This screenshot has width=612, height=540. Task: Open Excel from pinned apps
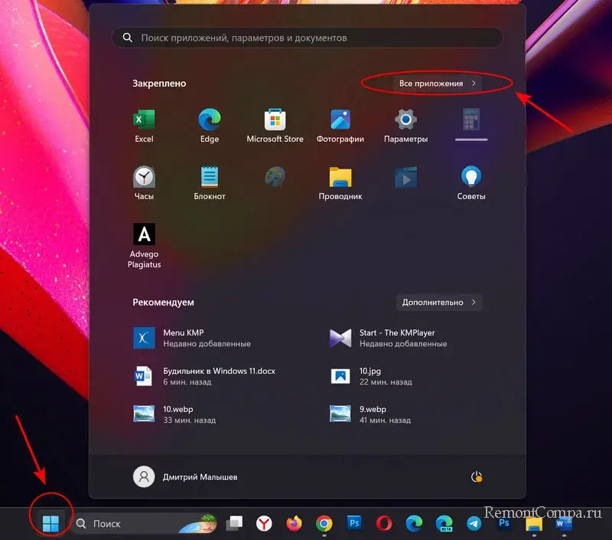coord(144,126)
